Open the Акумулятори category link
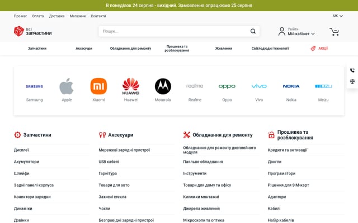This screenshot has height=223, width=358. [26, 162]
